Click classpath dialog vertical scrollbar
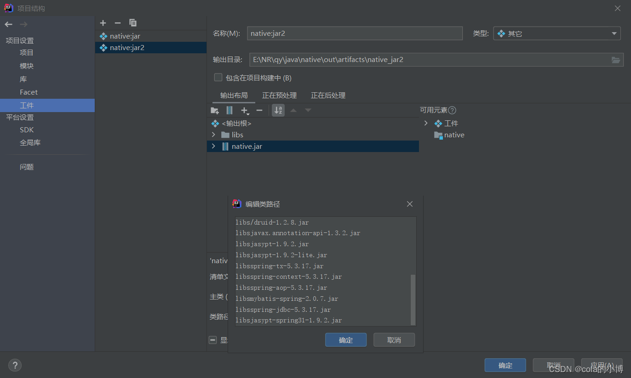Viewport: 631px width, 378px height. (413, 299)
